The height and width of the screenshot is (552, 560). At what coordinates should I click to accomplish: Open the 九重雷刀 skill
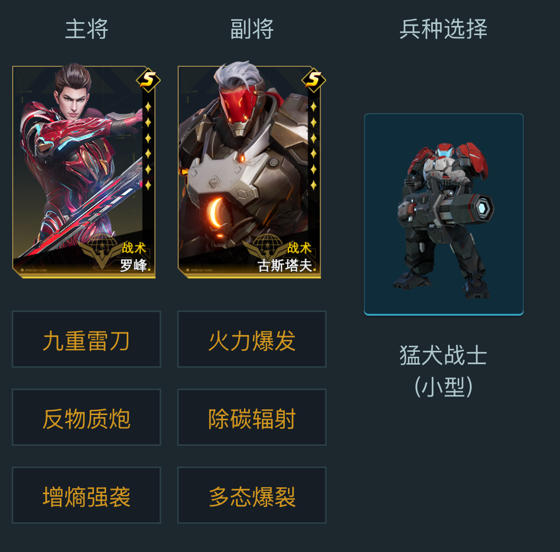pyautogui.click(x=86, y=339)
